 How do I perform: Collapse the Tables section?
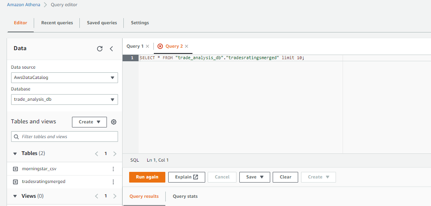click(15, 153)
